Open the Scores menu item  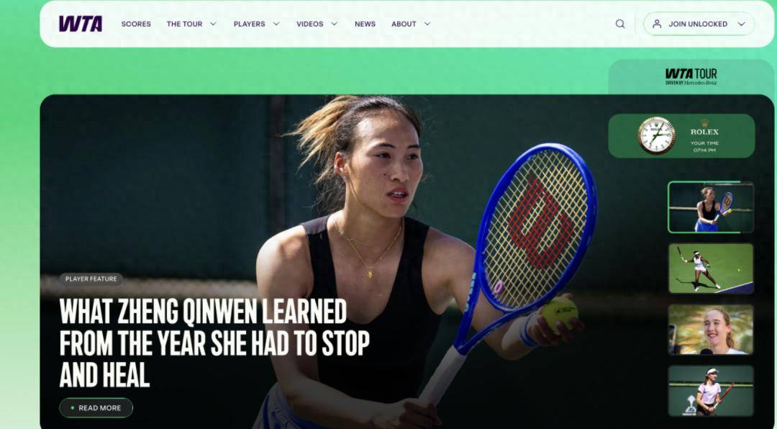point(136,24)
